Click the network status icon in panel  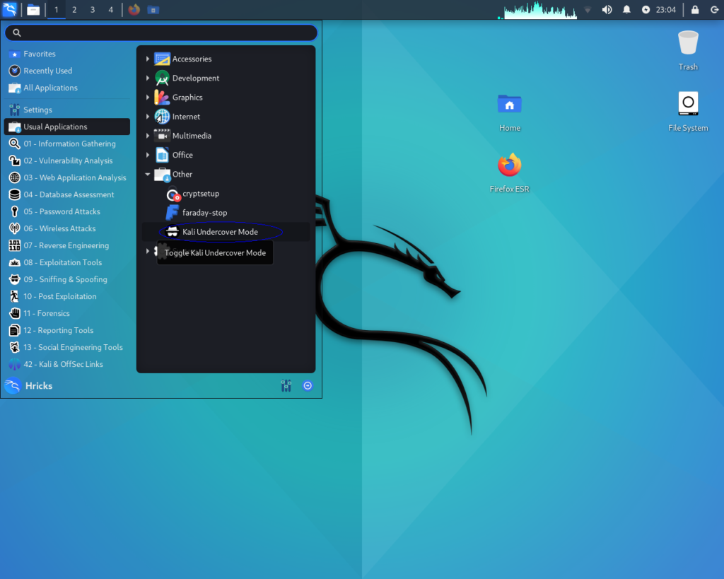coord(588,10)
